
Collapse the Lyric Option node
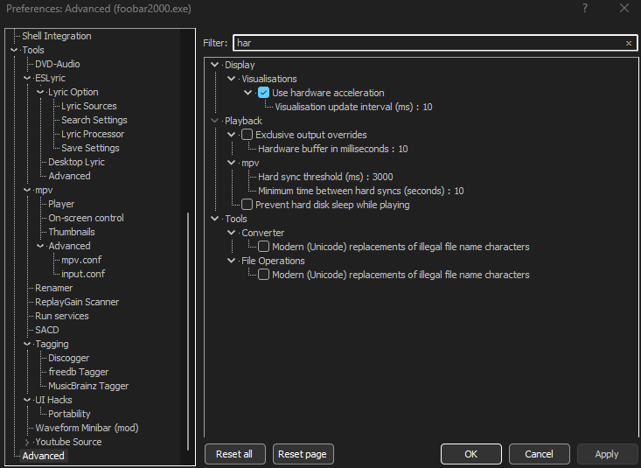point(40,92)
